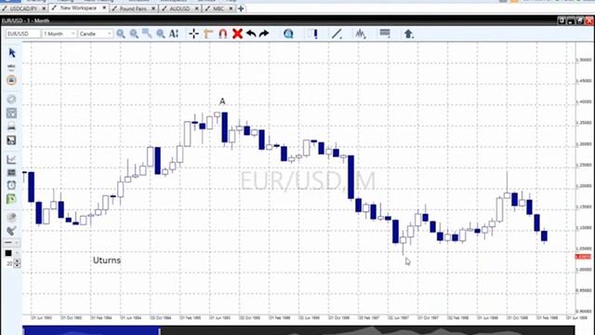Add a new workspace with plus button
The width and height of the screenshot is (595, 335).
click(241, 8)
